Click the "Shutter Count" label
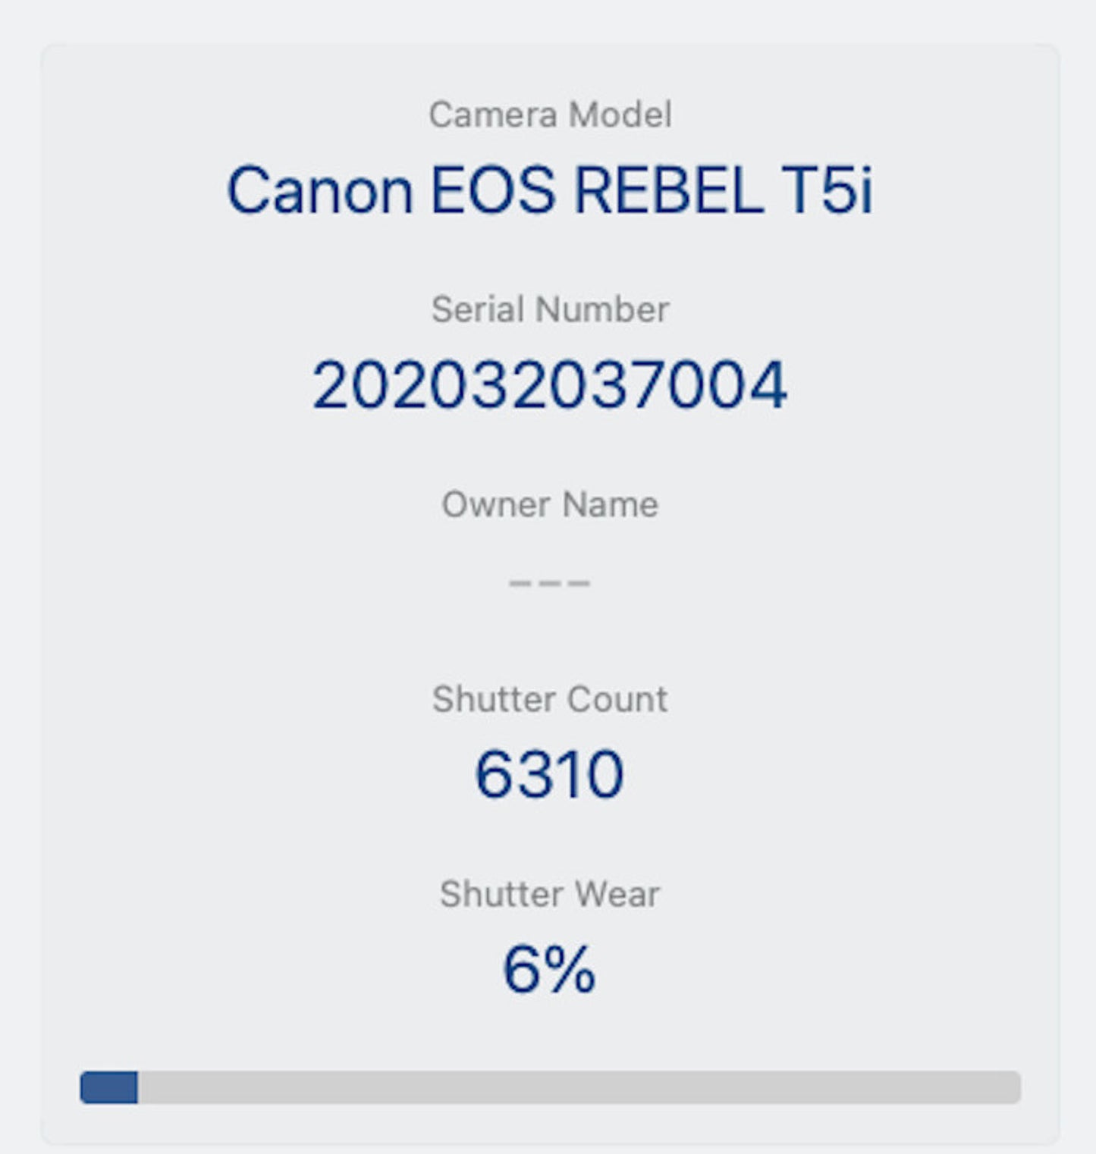1096x1154 pixels. 550,699
